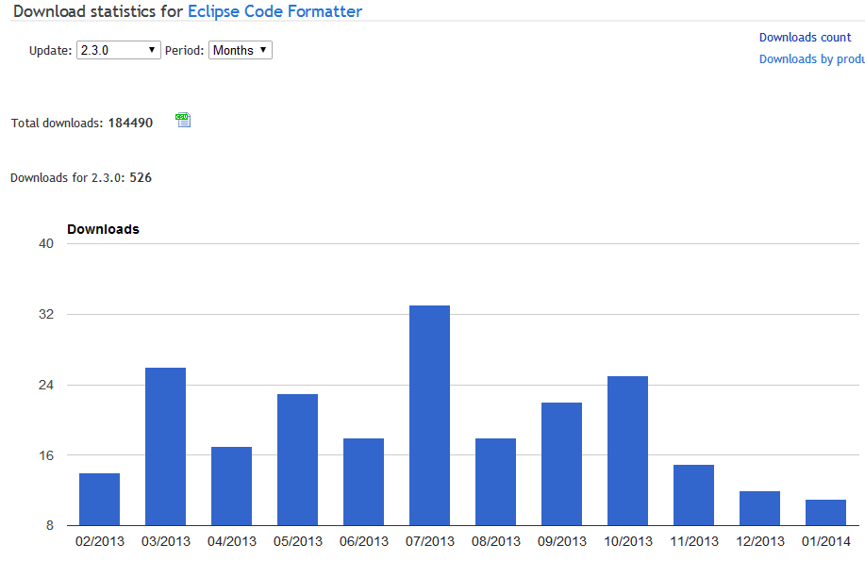Click the total downloads value 184490

130,123
